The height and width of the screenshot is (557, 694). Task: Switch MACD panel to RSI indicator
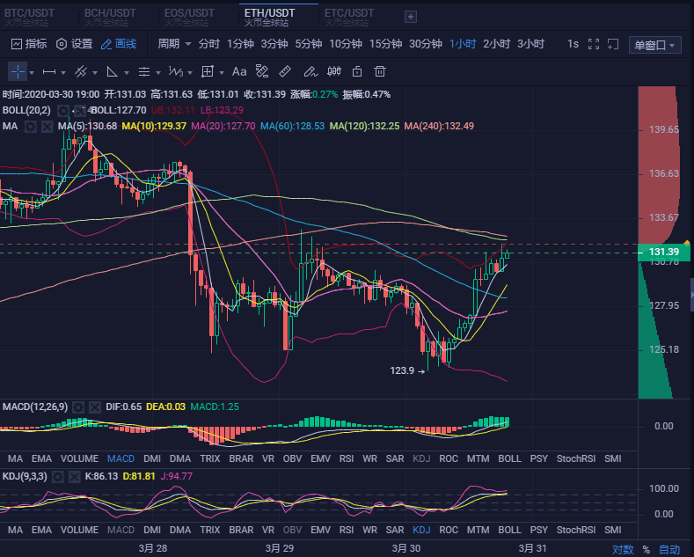(347, 458)
